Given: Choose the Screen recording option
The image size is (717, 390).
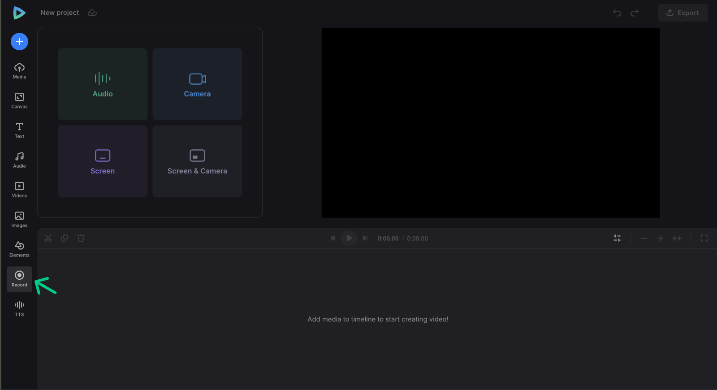Looking at the screenshot, I should pos(103,161).
